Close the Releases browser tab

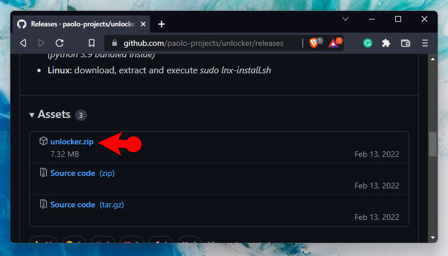click(x=143, y=24)
